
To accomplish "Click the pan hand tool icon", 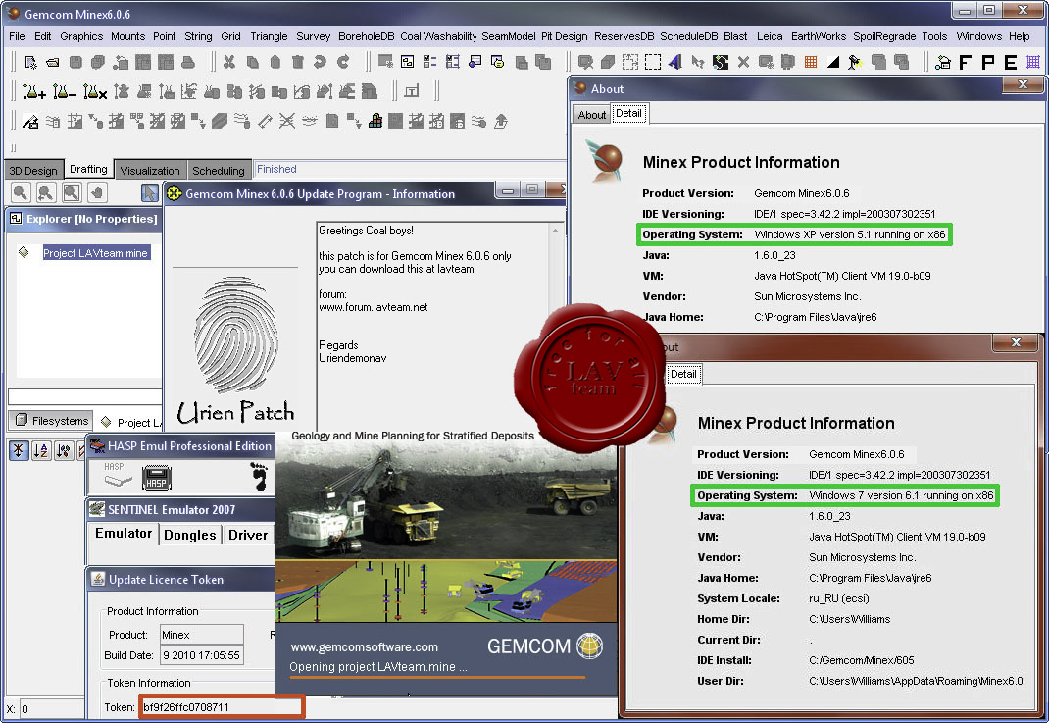I will coord(97,193).
